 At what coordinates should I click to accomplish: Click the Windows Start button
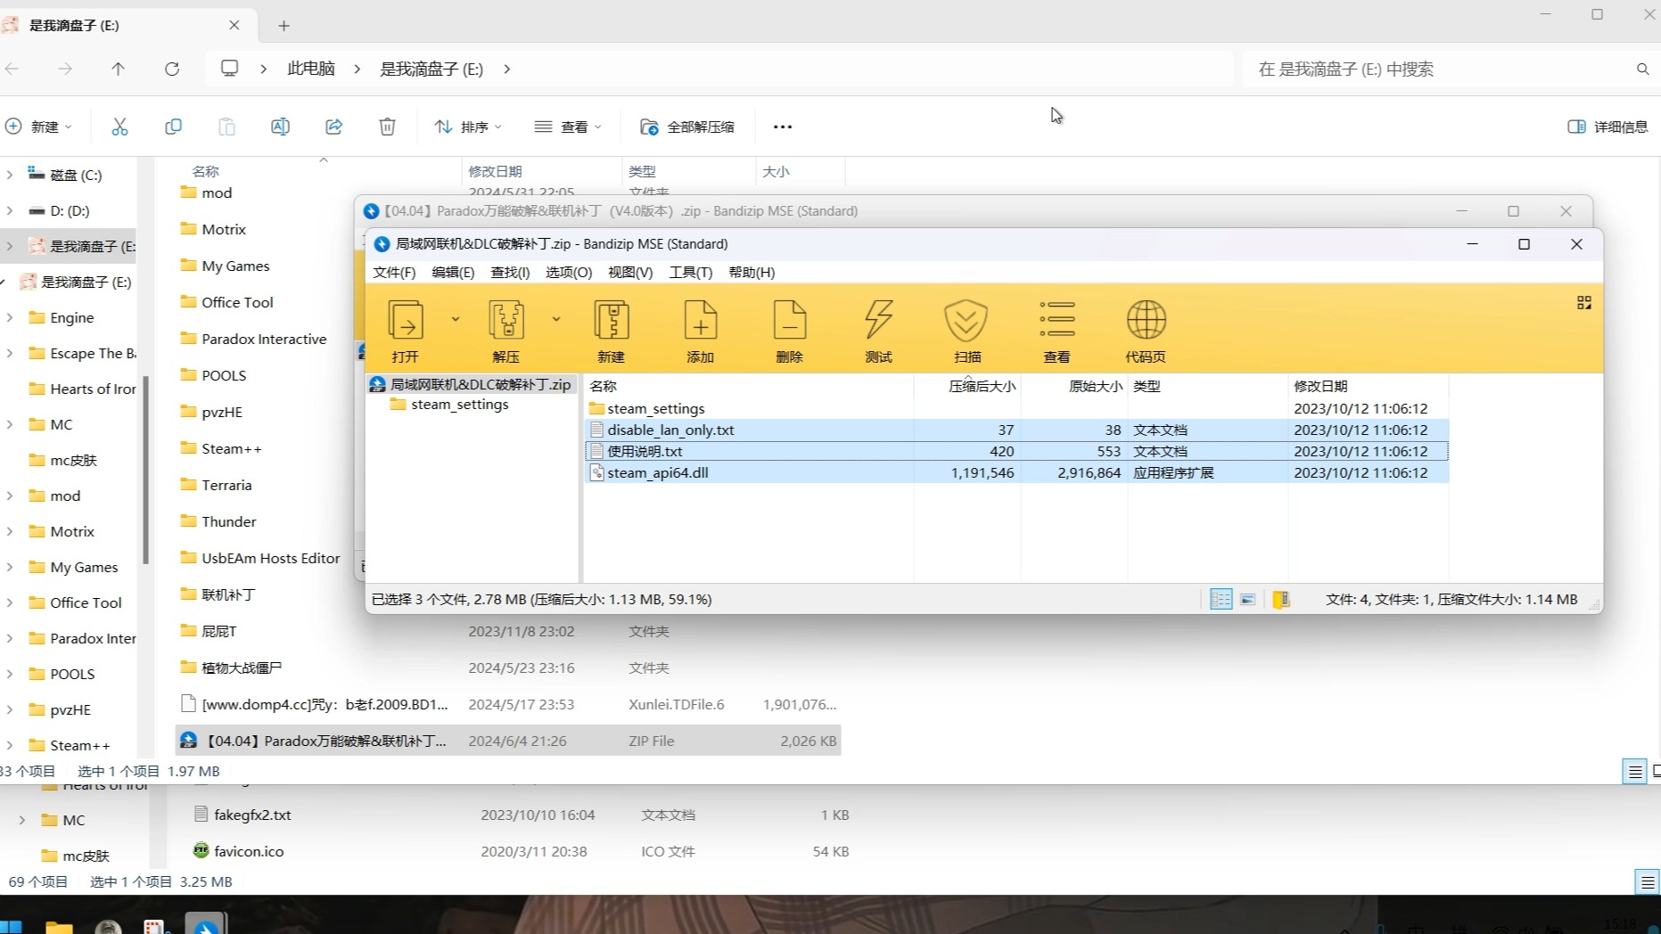coord(11,927)
